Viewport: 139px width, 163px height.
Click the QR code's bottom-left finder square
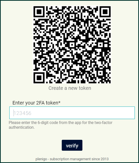[39, 78]
